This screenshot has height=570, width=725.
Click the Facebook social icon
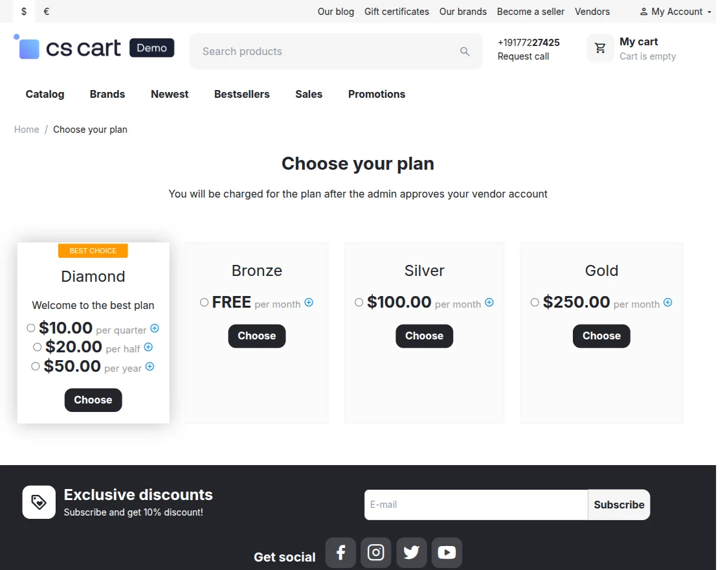[x=340, y=553]
